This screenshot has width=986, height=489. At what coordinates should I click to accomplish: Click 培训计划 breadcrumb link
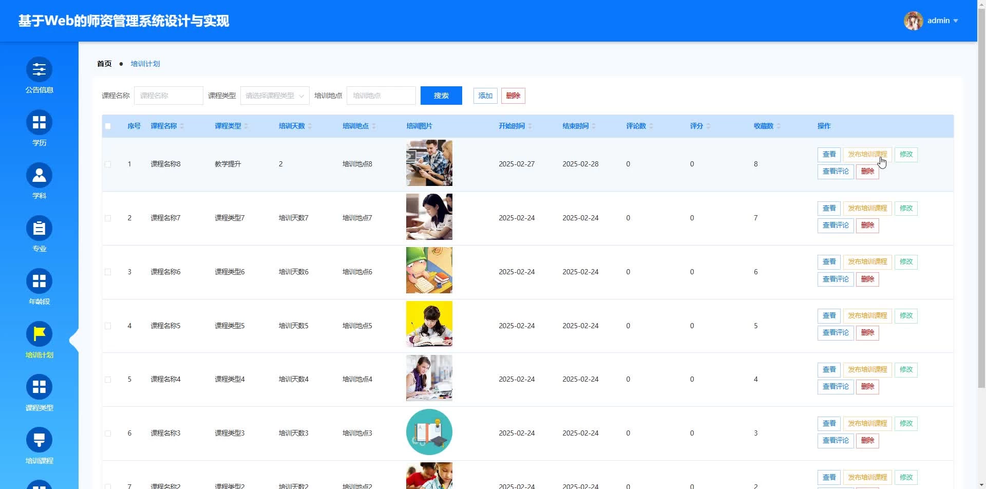145,64
